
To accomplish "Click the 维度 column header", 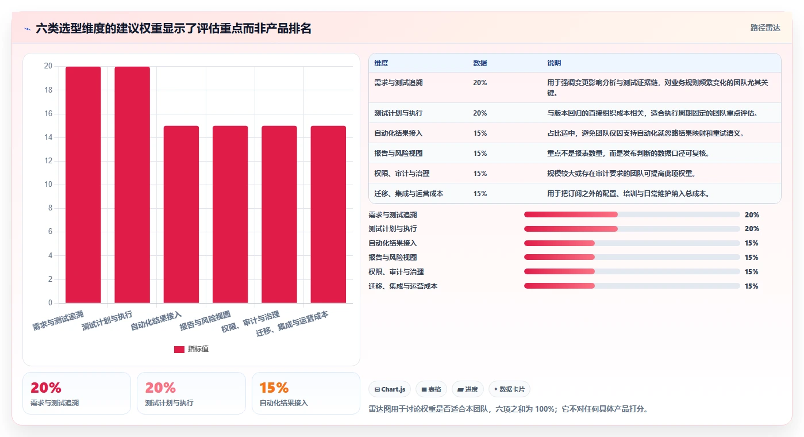I will point(381,63).
